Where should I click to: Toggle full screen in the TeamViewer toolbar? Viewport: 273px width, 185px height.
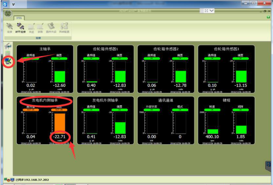206,11
